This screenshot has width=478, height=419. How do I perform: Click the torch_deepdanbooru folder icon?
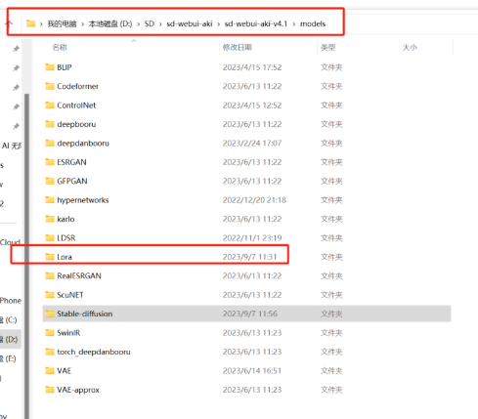coord(50,352)
